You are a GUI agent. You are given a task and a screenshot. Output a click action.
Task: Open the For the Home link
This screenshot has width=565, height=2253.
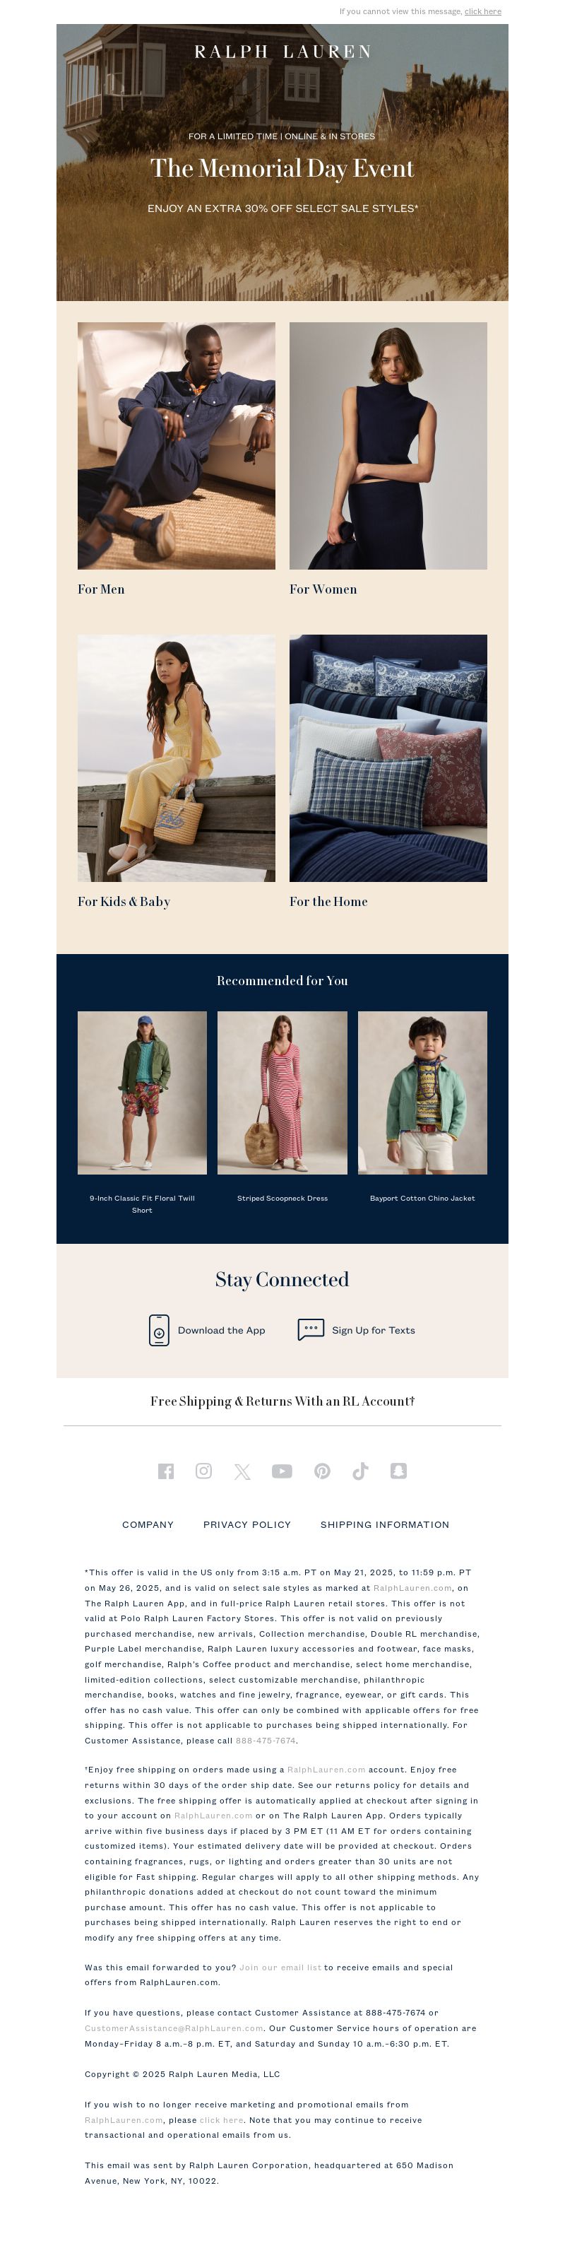(328, 902)
